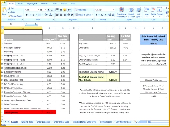Apply cell borders icon

40,15
